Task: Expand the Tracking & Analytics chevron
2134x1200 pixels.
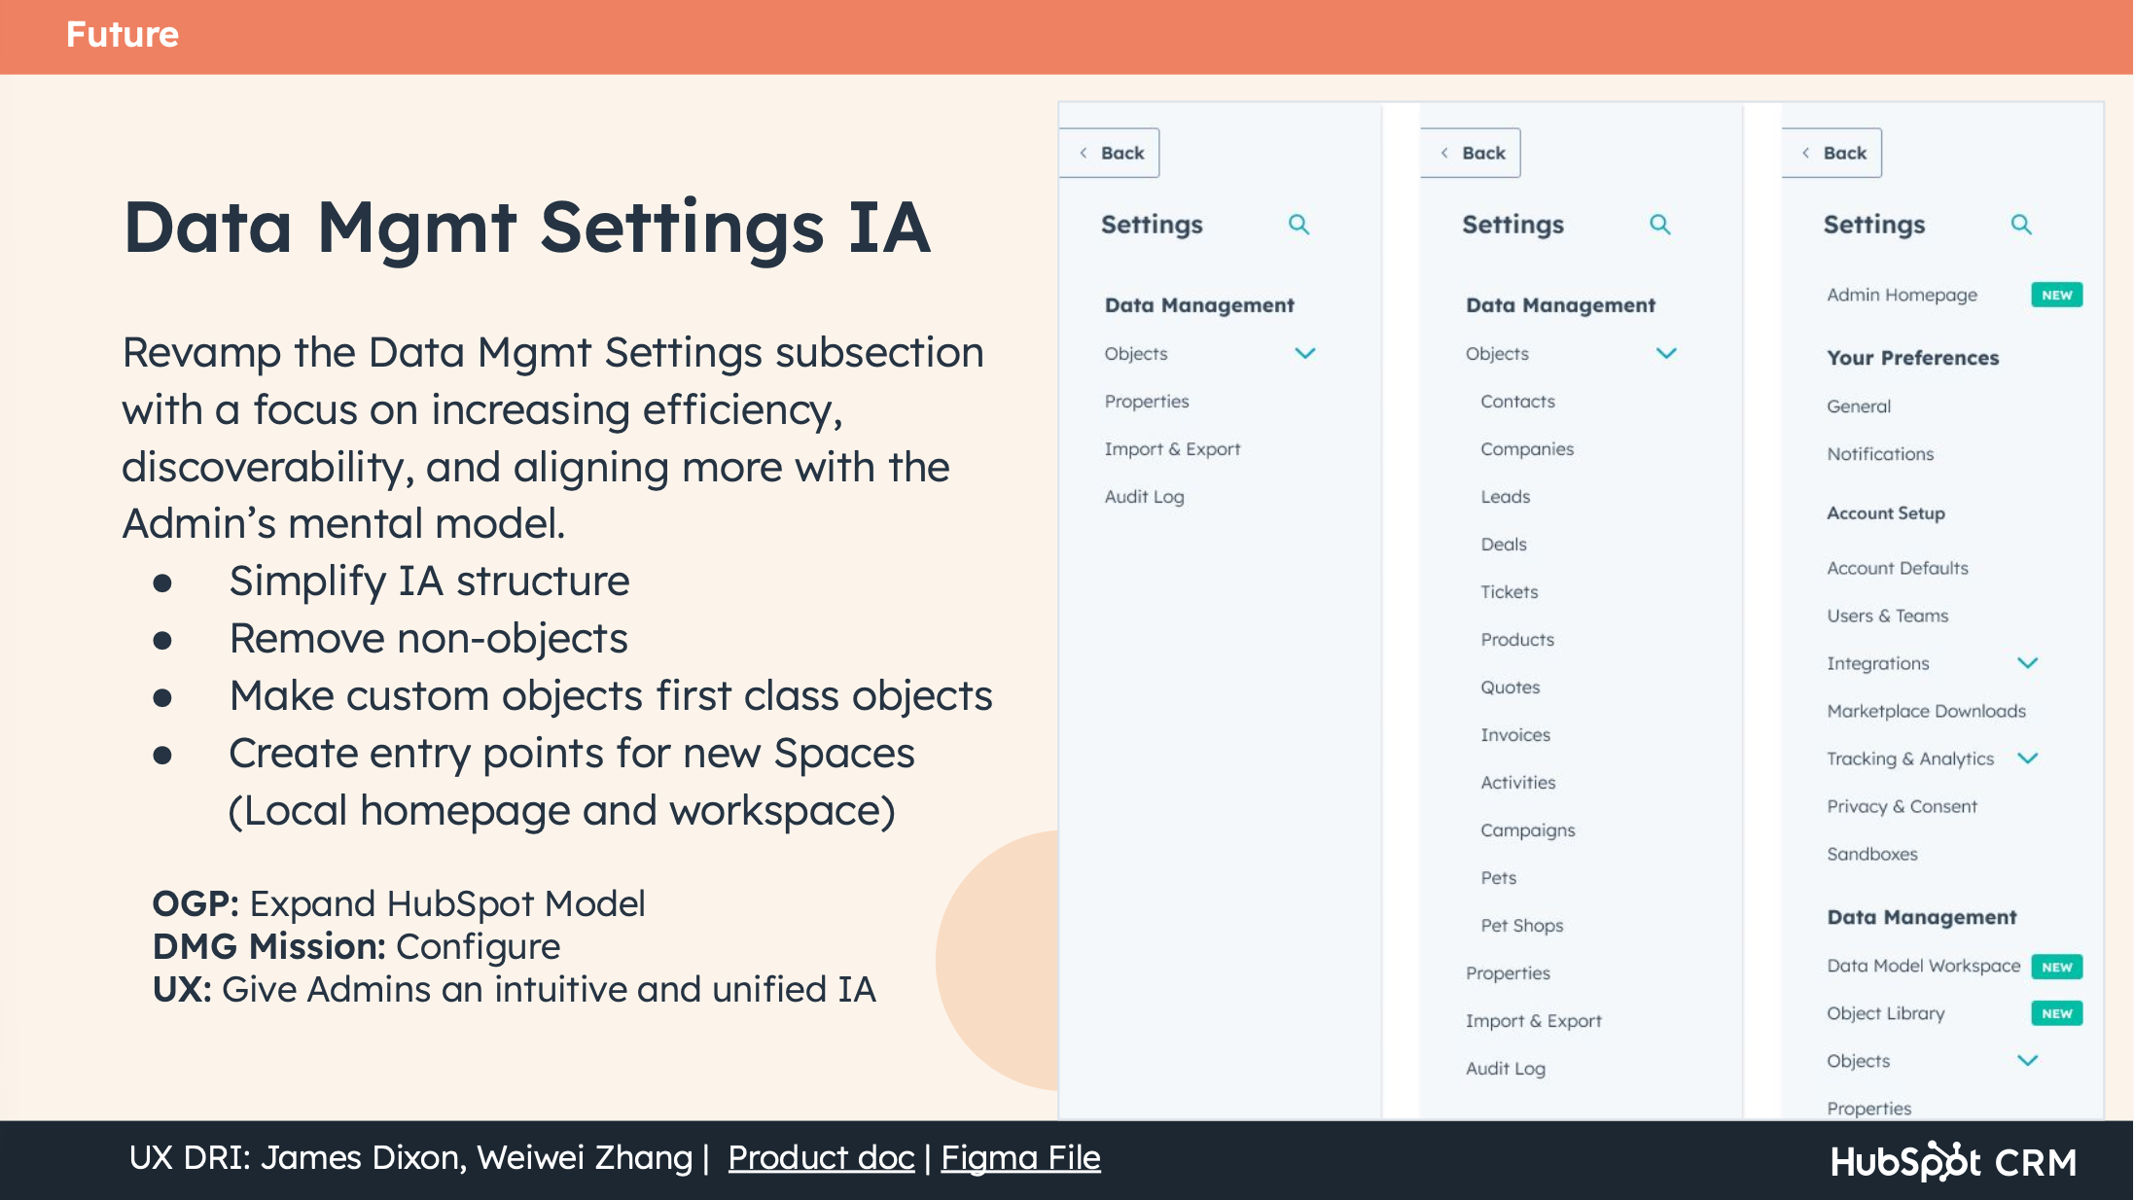Action: 2027,759
